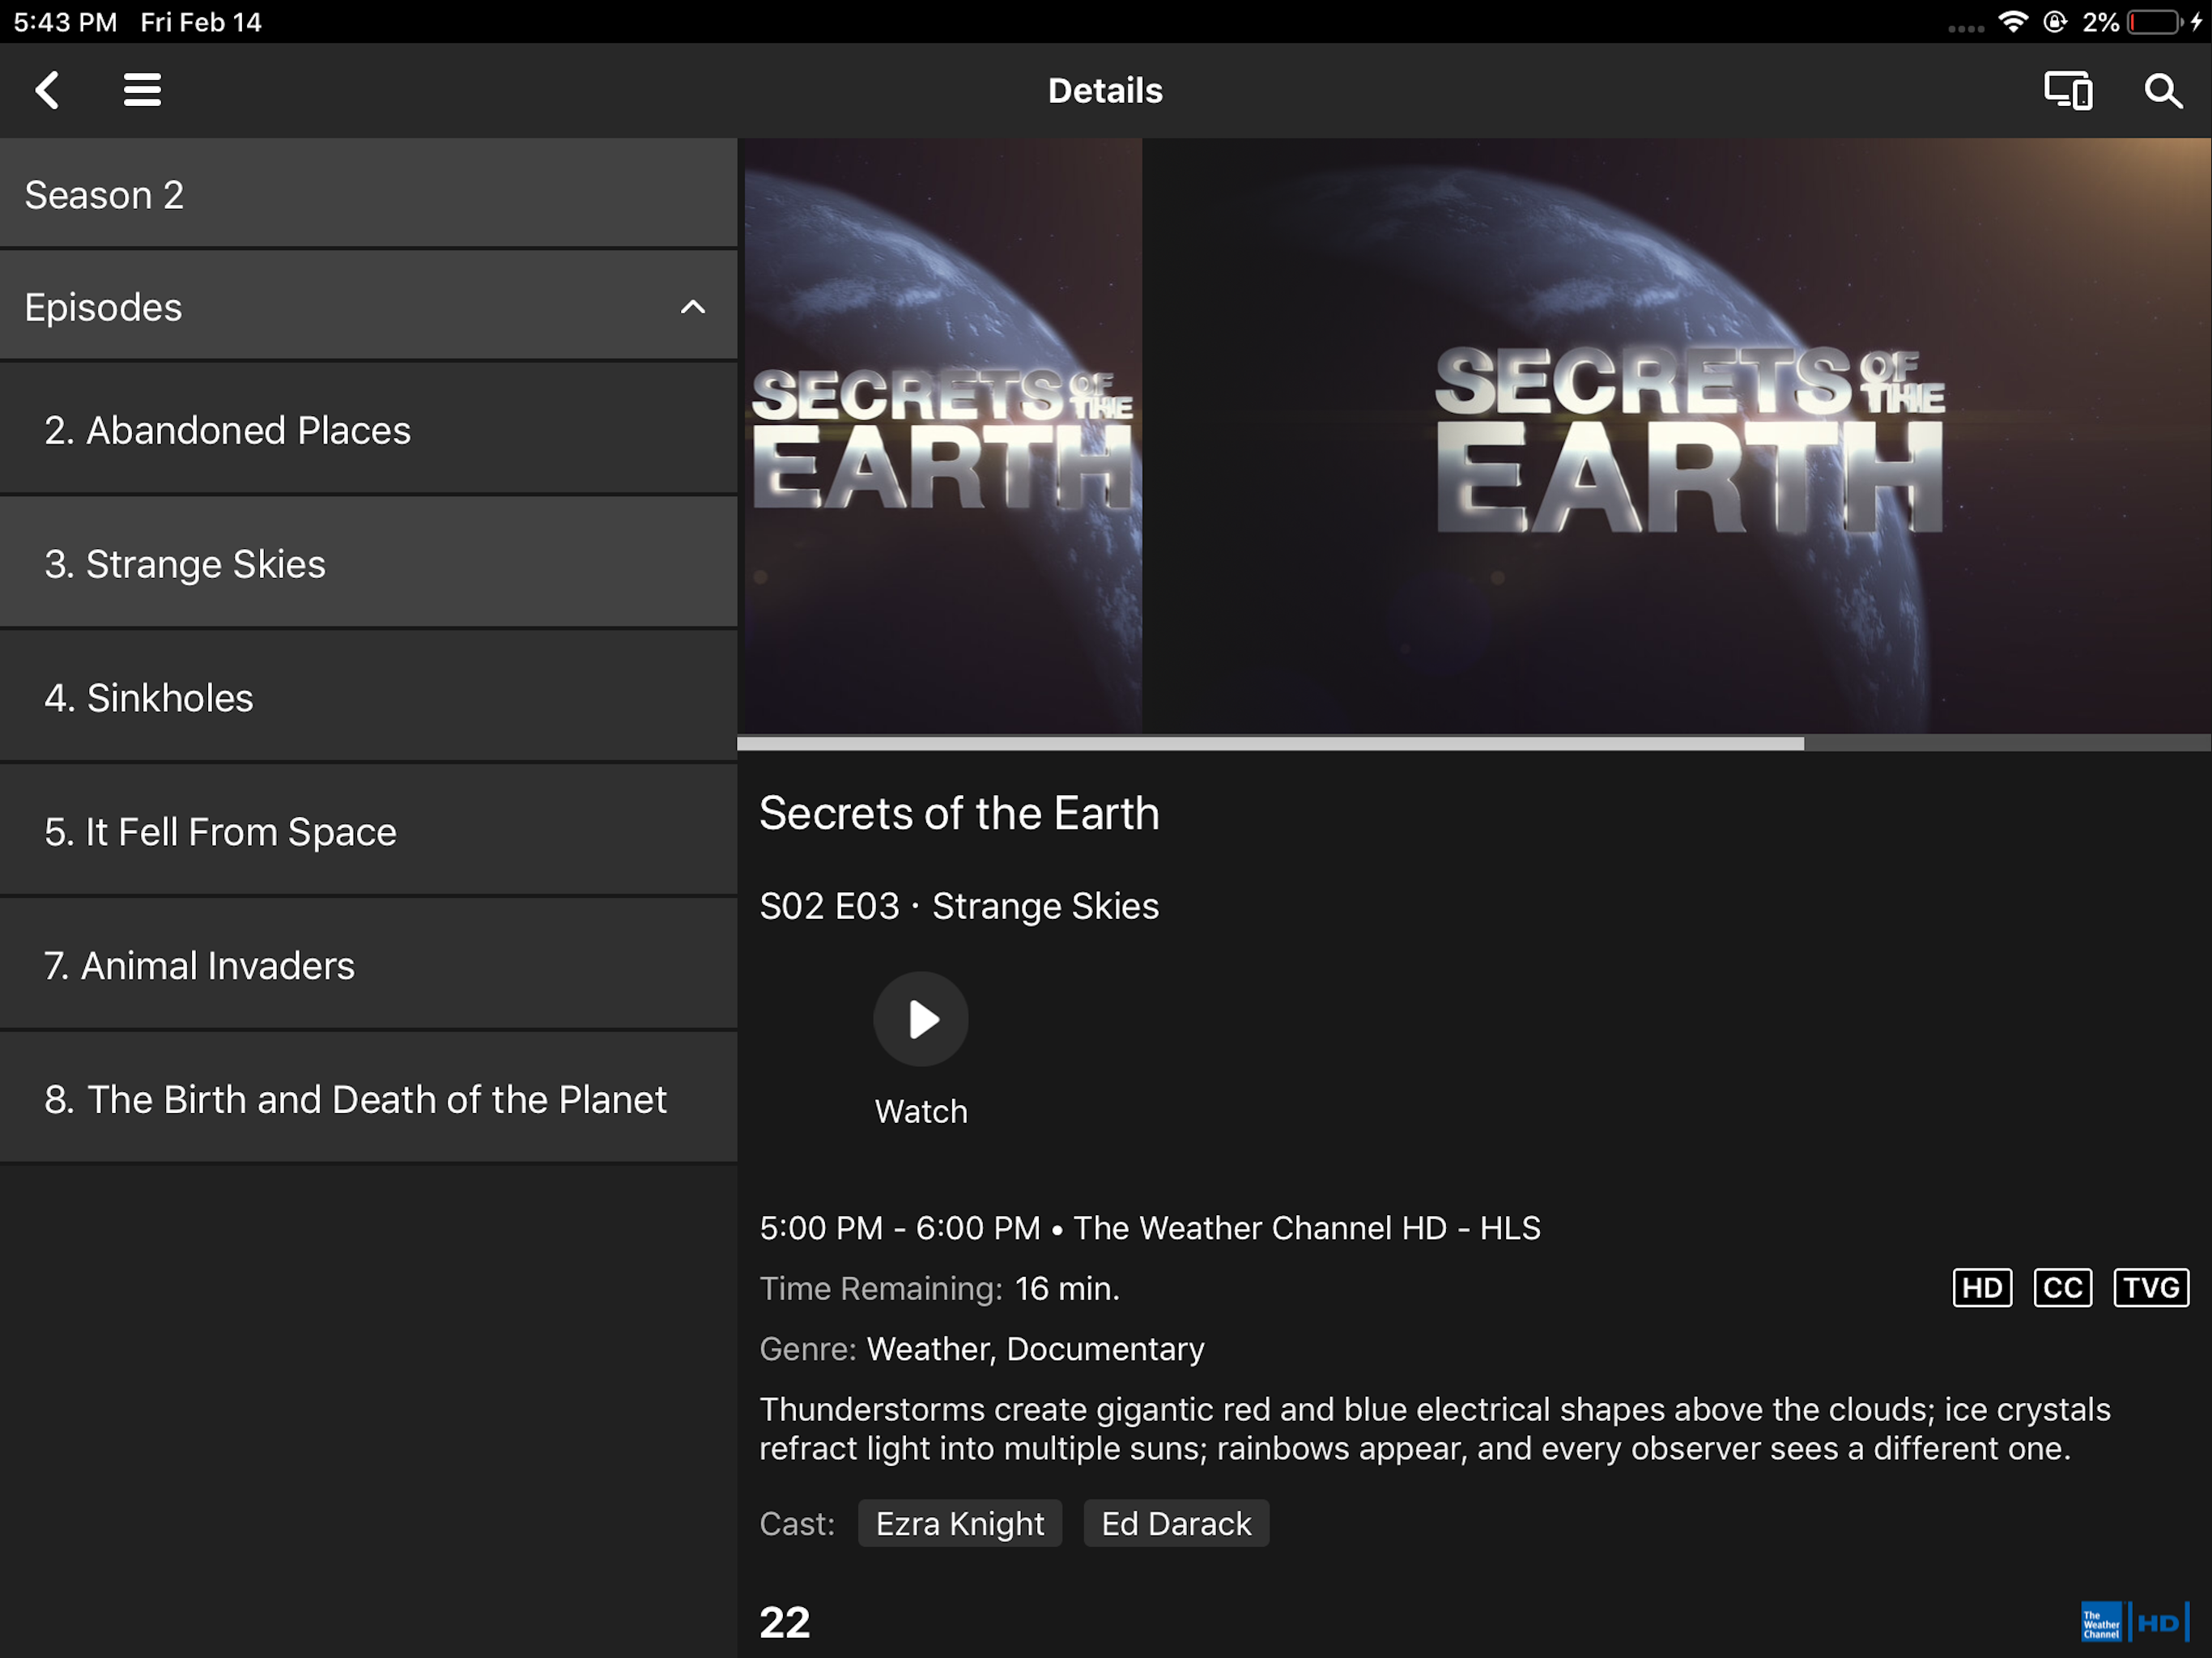The image size is (2212, 1658).
Task: Tap the Genre Weather, Documentary text
Action: point(982,1349)
